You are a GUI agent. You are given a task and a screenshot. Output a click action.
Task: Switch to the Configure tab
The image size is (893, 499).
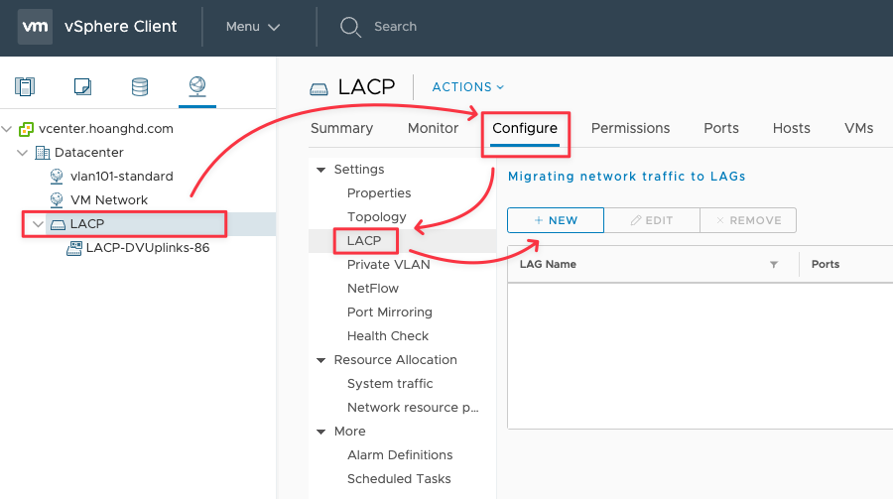click(x=525, y=128)
